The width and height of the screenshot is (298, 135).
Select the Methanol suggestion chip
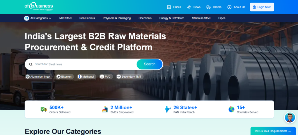(x=86, y=76)
